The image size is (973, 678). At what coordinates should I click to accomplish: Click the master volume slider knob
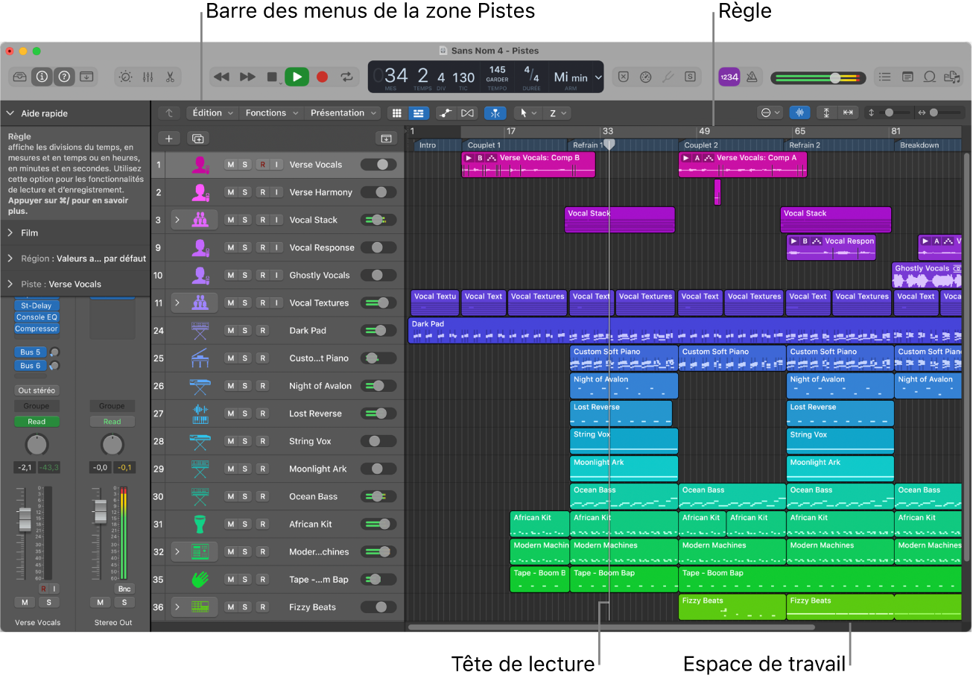(x=835, y=77)
